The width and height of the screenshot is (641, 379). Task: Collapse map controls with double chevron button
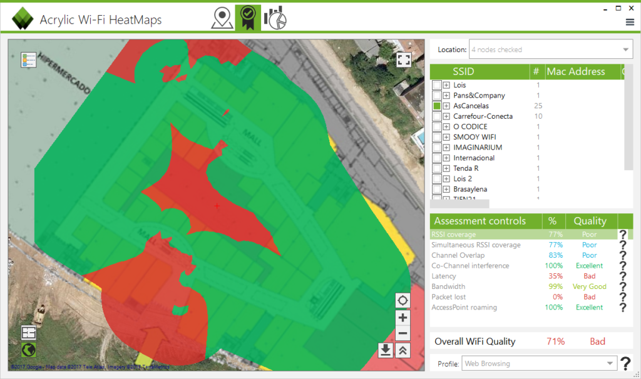403,351
